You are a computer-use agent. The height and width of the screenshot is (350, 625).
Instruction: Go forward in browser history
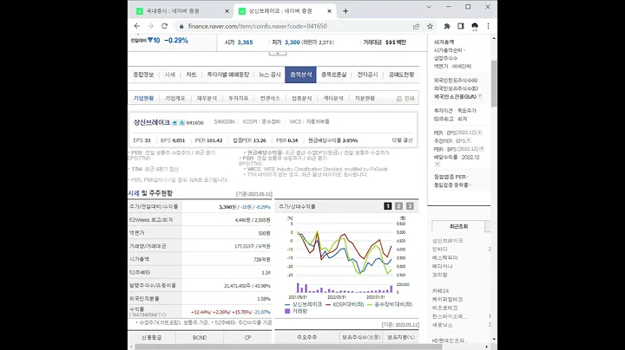151,26
